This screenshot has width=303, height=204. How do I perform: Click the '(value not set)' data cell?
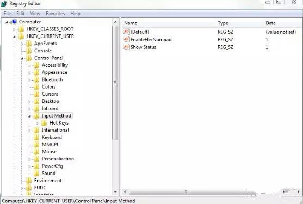coord(281,32)
